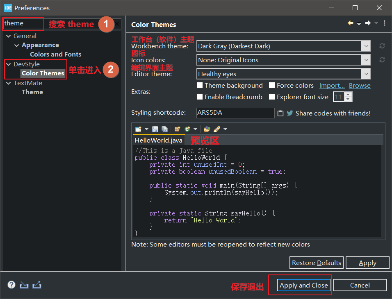Click Share codes with friends text
The width and height of the screenshot is (392, 299).
click(333, 113)
